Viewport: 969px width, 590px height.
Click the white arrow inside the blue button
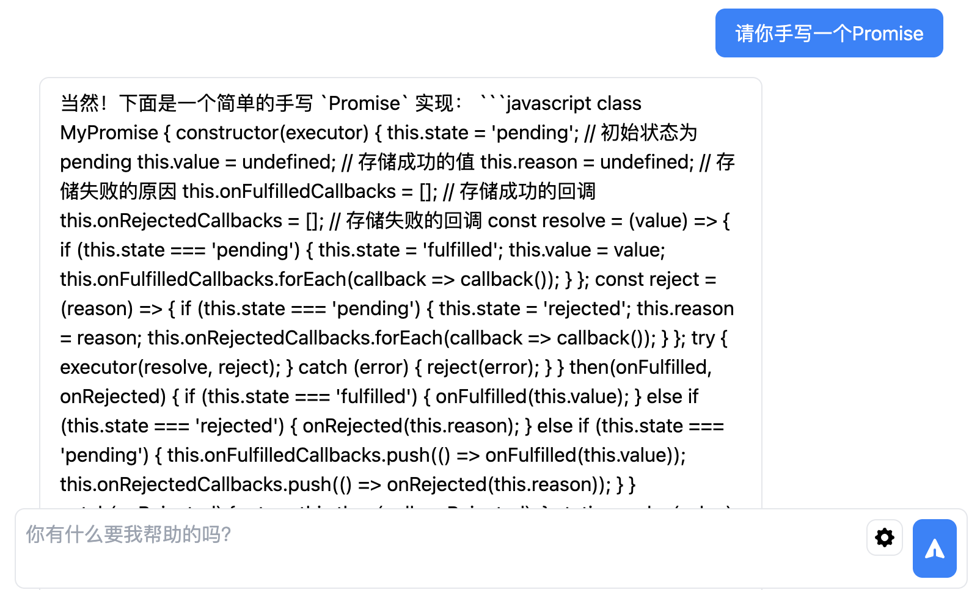coord(934,548)
